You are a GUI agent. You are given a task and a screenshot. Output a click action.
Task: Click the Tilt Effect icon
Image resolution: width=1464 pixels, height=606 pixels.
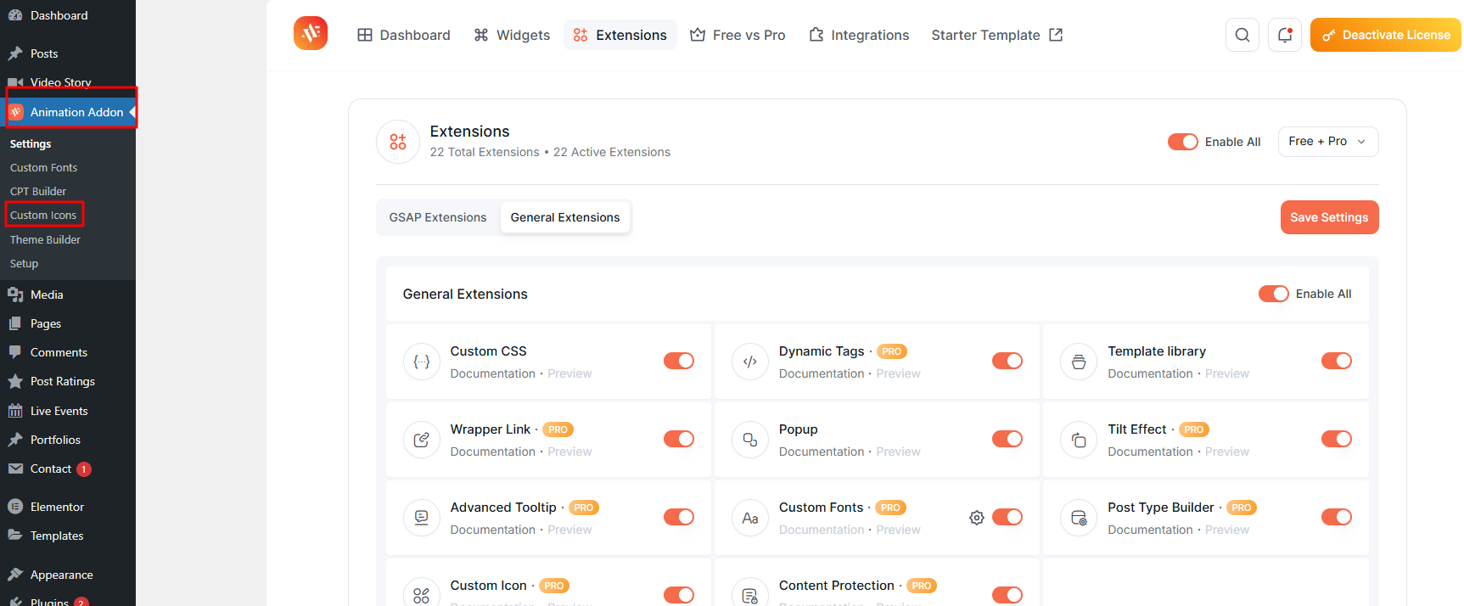(1079, 440)
